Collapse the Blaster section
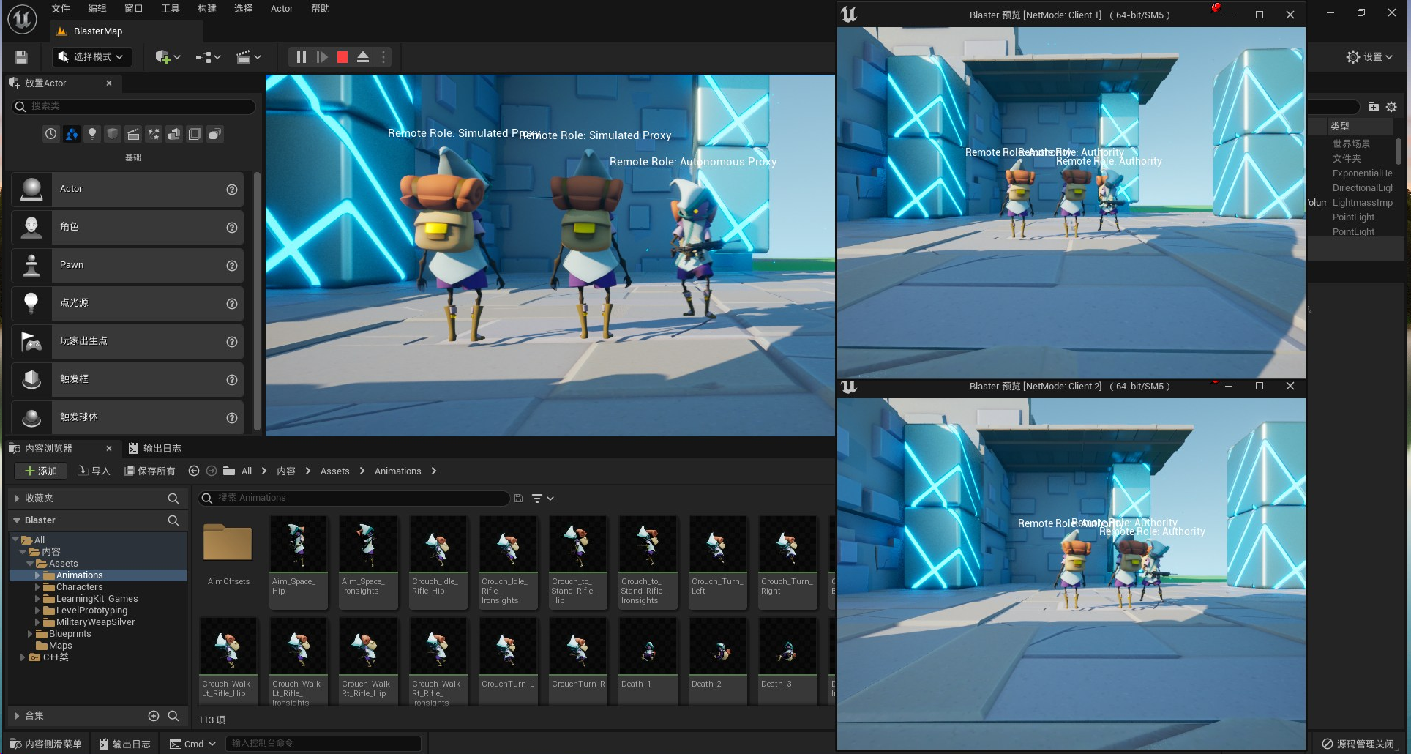Screen dimensions: 1411x754 point(16,520)
